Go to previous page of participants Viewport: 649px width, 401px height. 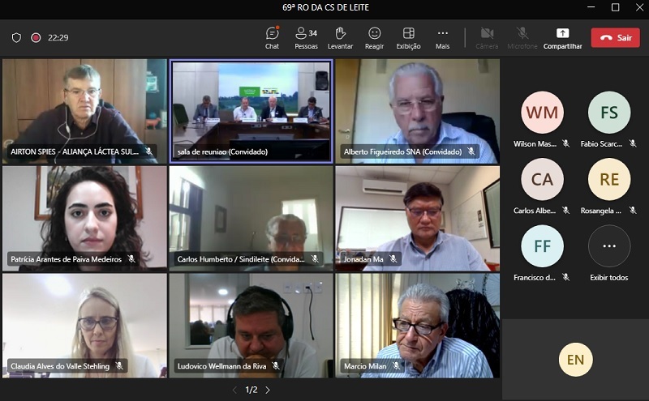pos(234,390)
